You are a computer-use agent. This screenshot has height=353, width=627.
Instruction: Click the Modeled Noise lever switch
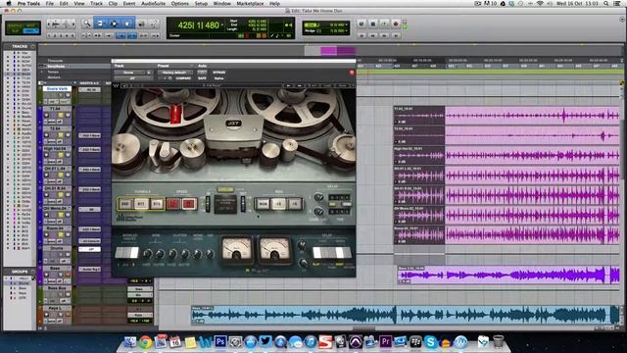126,253
